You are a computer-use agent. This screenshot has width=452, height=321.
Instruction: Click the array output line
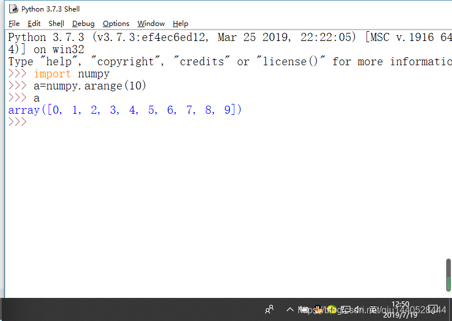pyautogui.click(x=125, y=110)
